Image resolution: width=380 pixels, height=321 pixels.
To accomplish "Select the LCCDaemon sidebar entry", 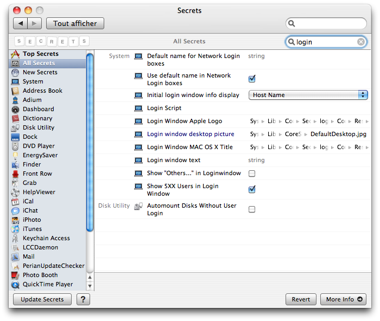I will click(48, 248).
